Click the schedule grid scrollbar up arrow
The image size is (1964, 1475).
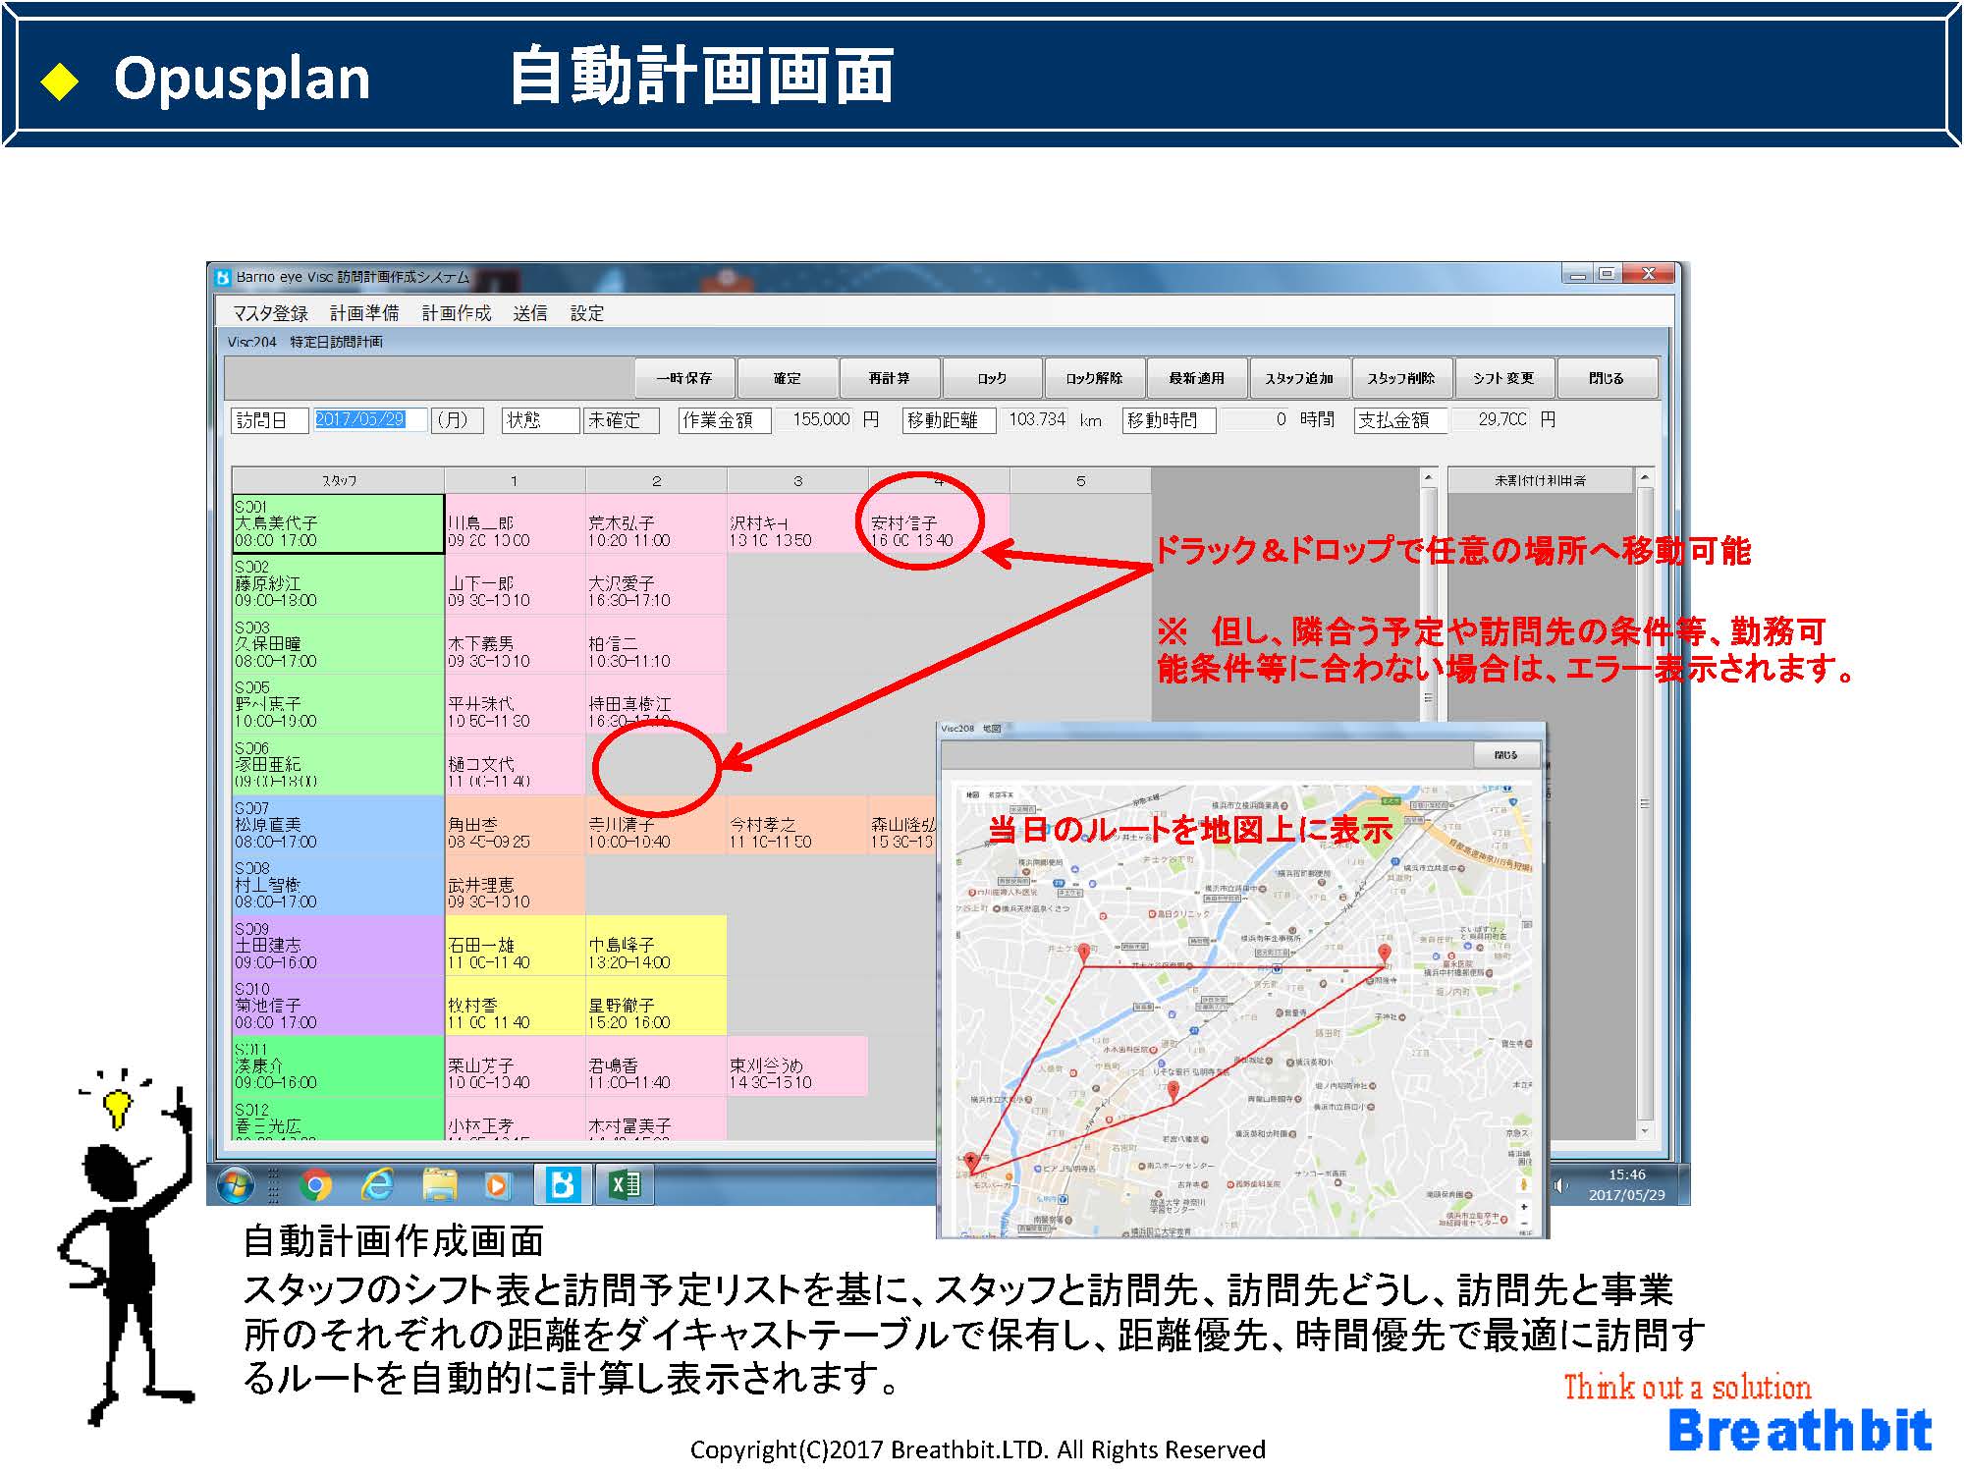(x=1429, y=478)
